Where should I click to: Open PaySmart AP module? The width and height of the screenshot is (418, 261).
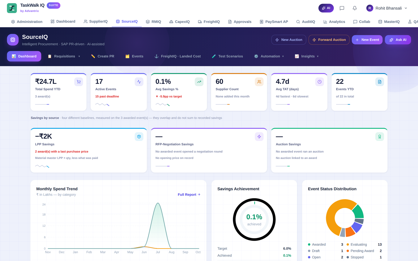pyautogui.click(x=274, y=22)
